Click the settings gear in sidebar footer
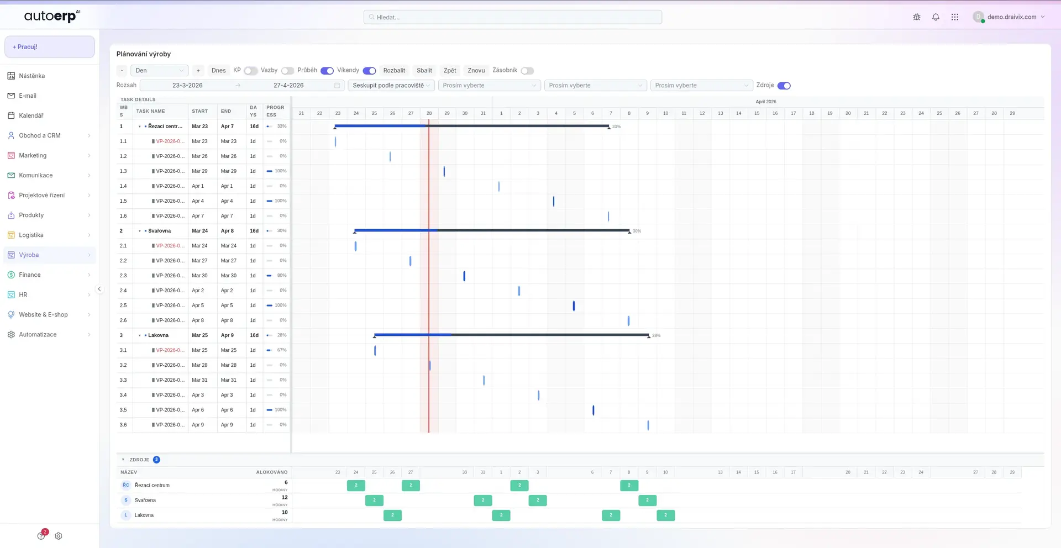The image size is (1061, 548). (59, 536)
